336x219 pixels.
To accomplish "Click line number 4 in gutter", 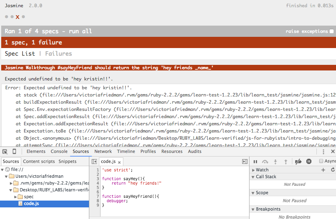I will click(98, 183).
